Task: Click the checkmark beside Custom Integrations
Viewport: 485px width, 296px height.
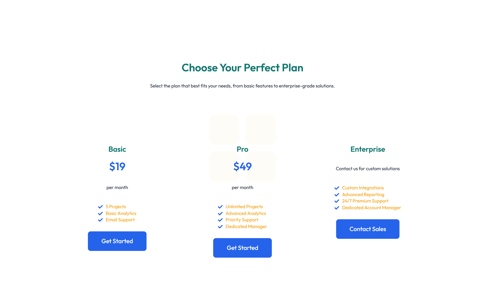Action: pos(337,188)
